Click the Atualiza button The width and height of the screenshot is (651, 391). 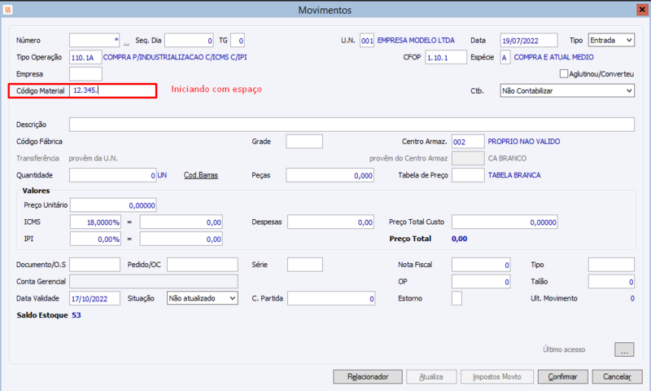(431, 377)
